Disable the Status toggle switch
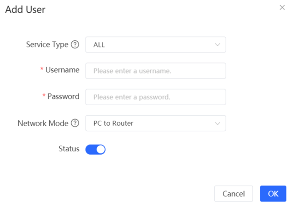The height and width of the screenshot is (212, 308). click(95, 150)
